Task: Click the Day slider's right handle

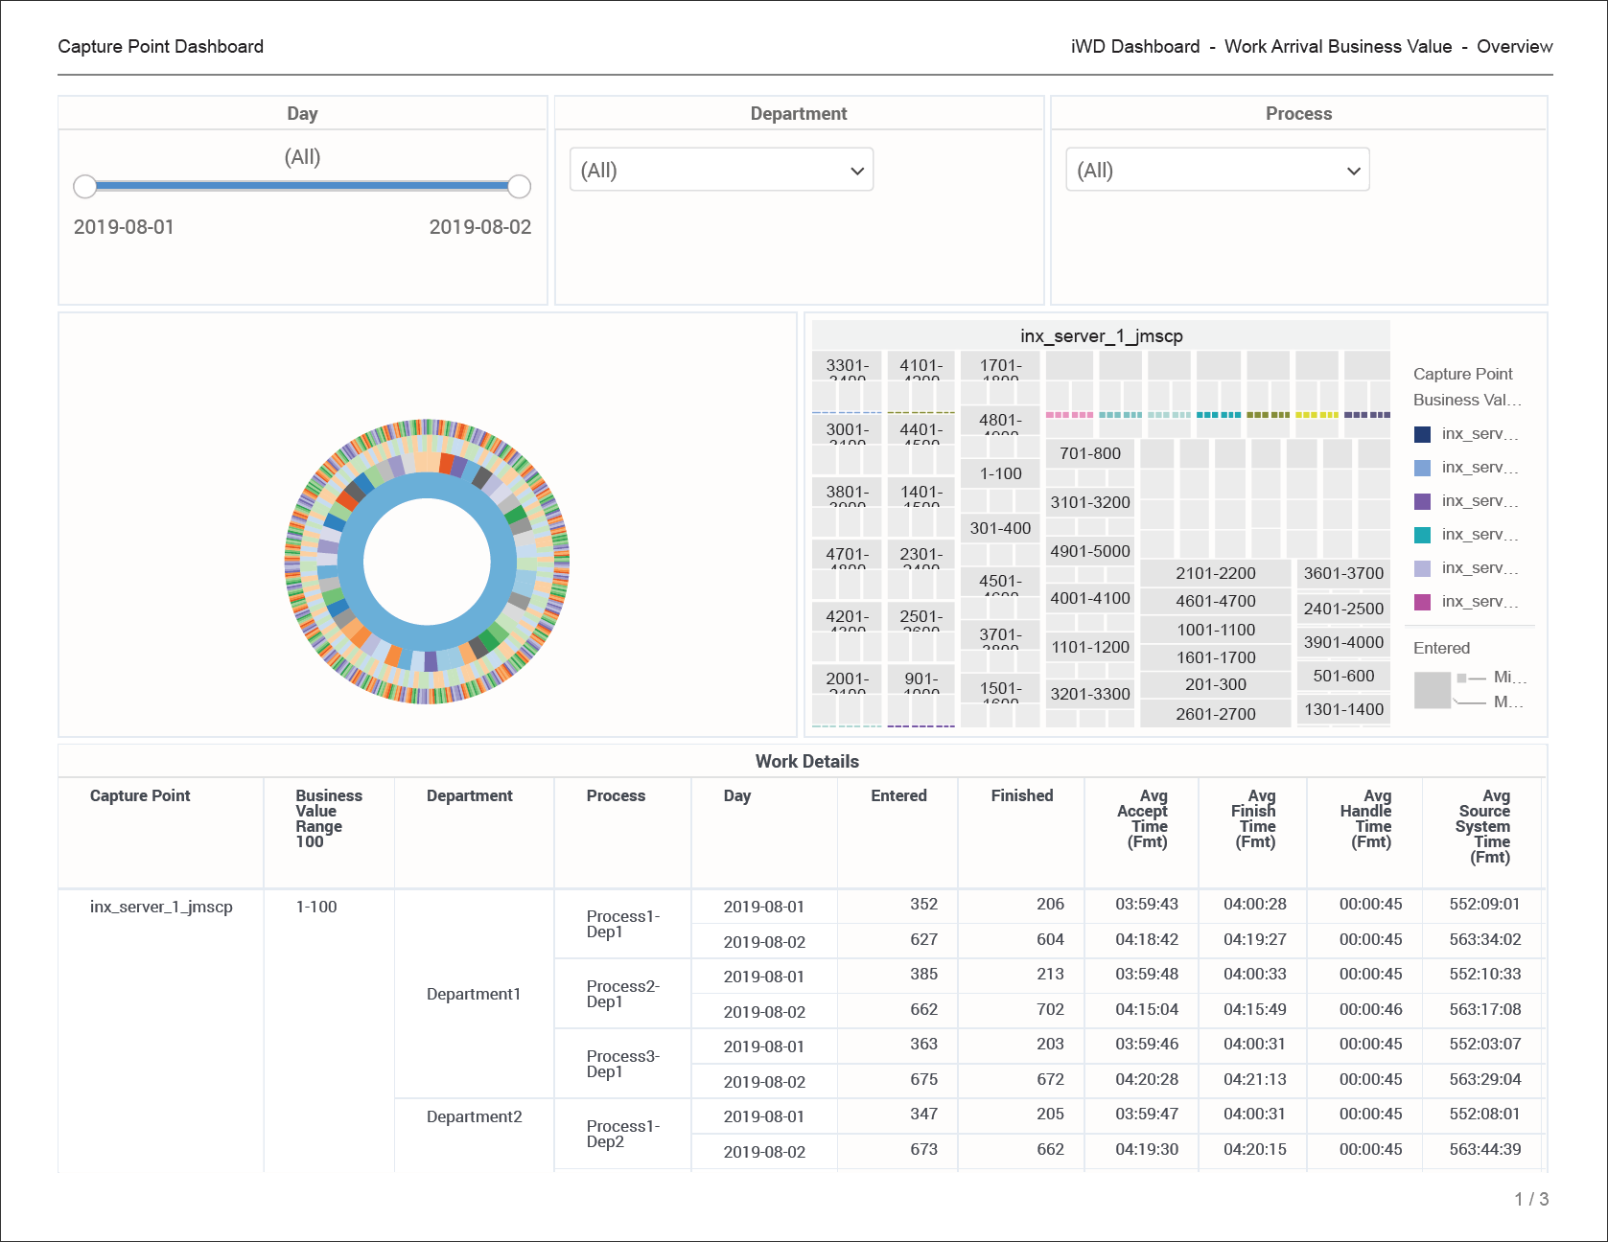Action: (519, 186)
